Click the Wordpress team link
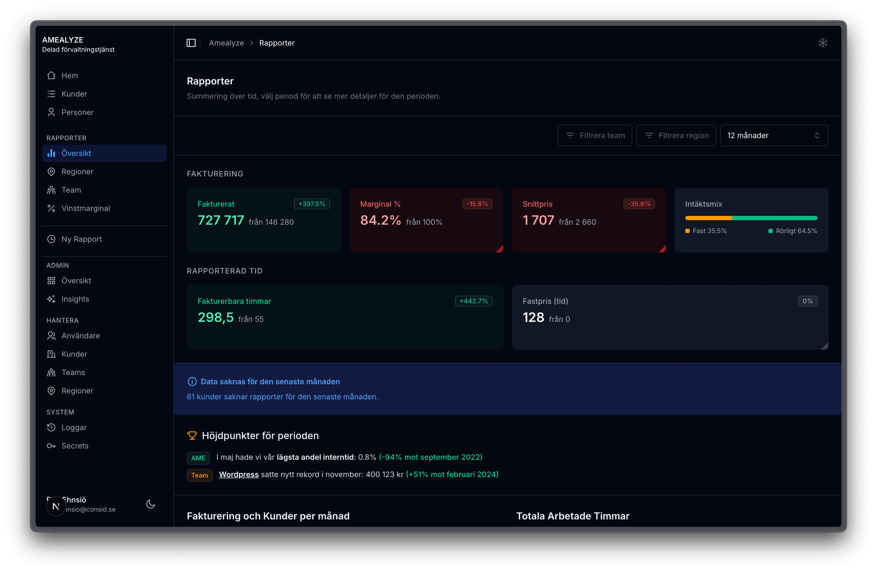The width and height of the screenshot is (877, 572). 238,474
